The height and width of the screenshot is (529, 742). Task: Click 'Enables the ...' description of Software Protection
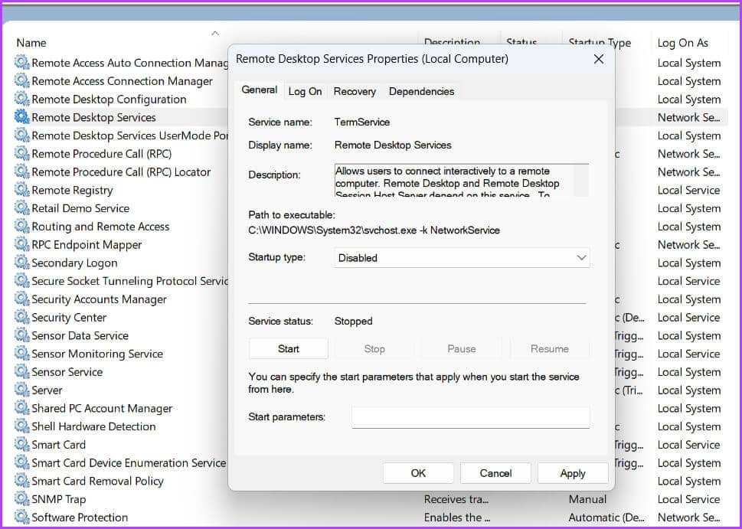click(x=456, y=518)
